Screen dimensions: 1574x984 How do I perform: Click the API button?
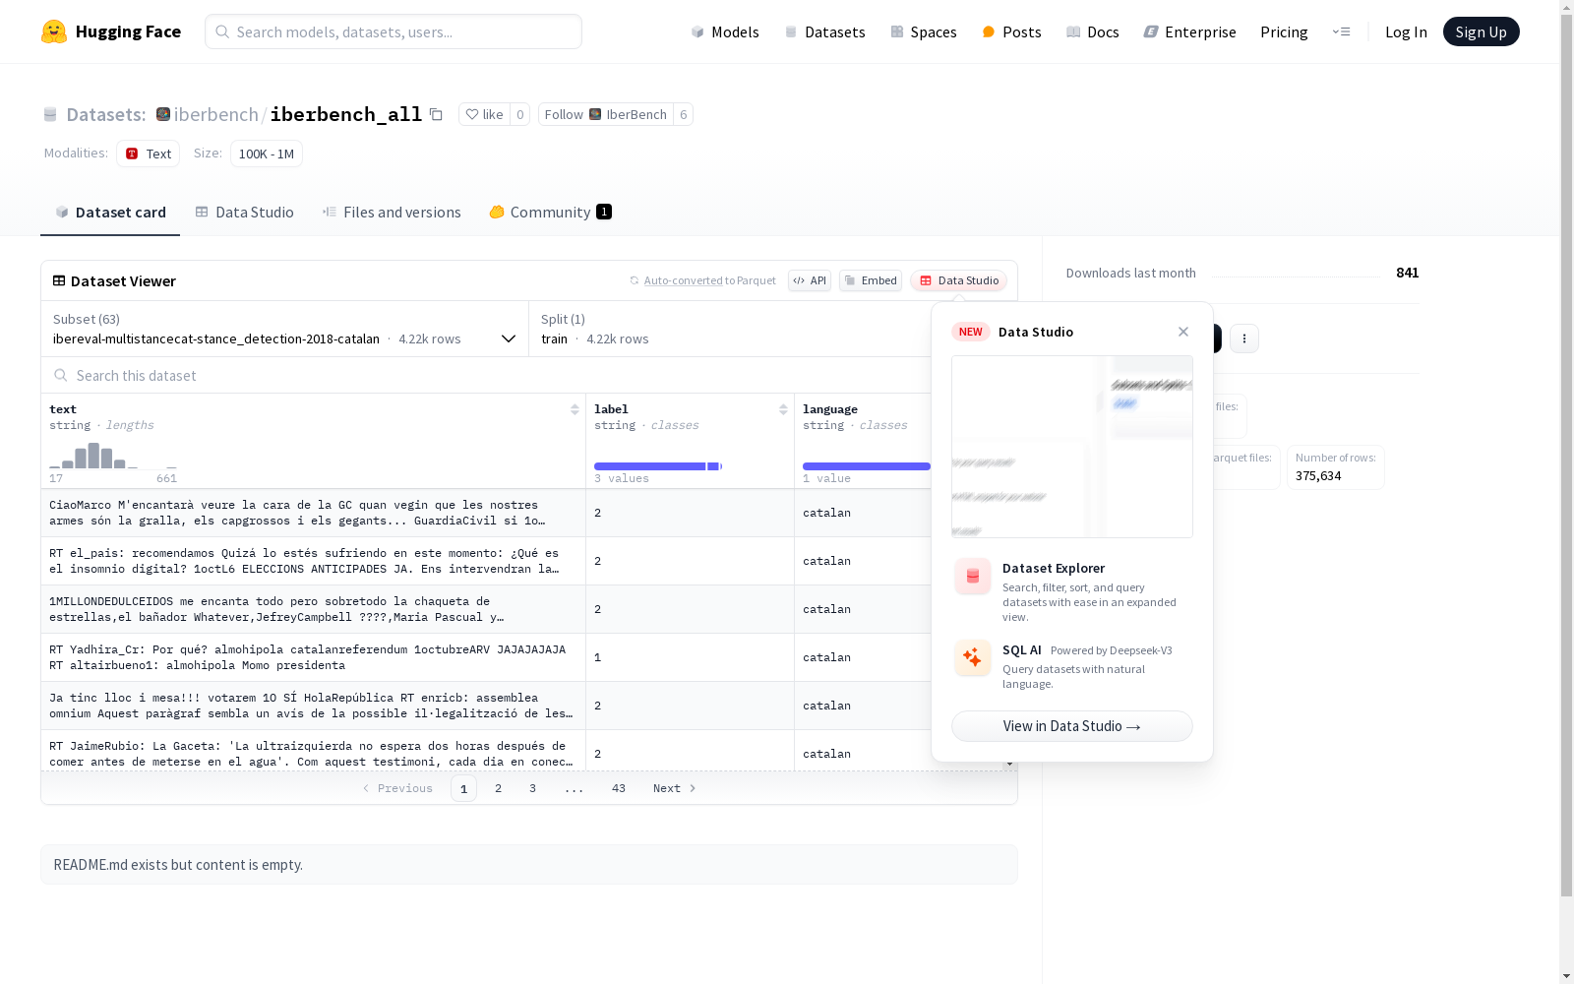click(810, 280)
